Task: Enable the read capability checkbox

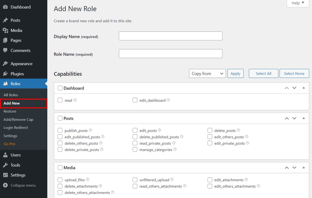Action: pos(60,100)
